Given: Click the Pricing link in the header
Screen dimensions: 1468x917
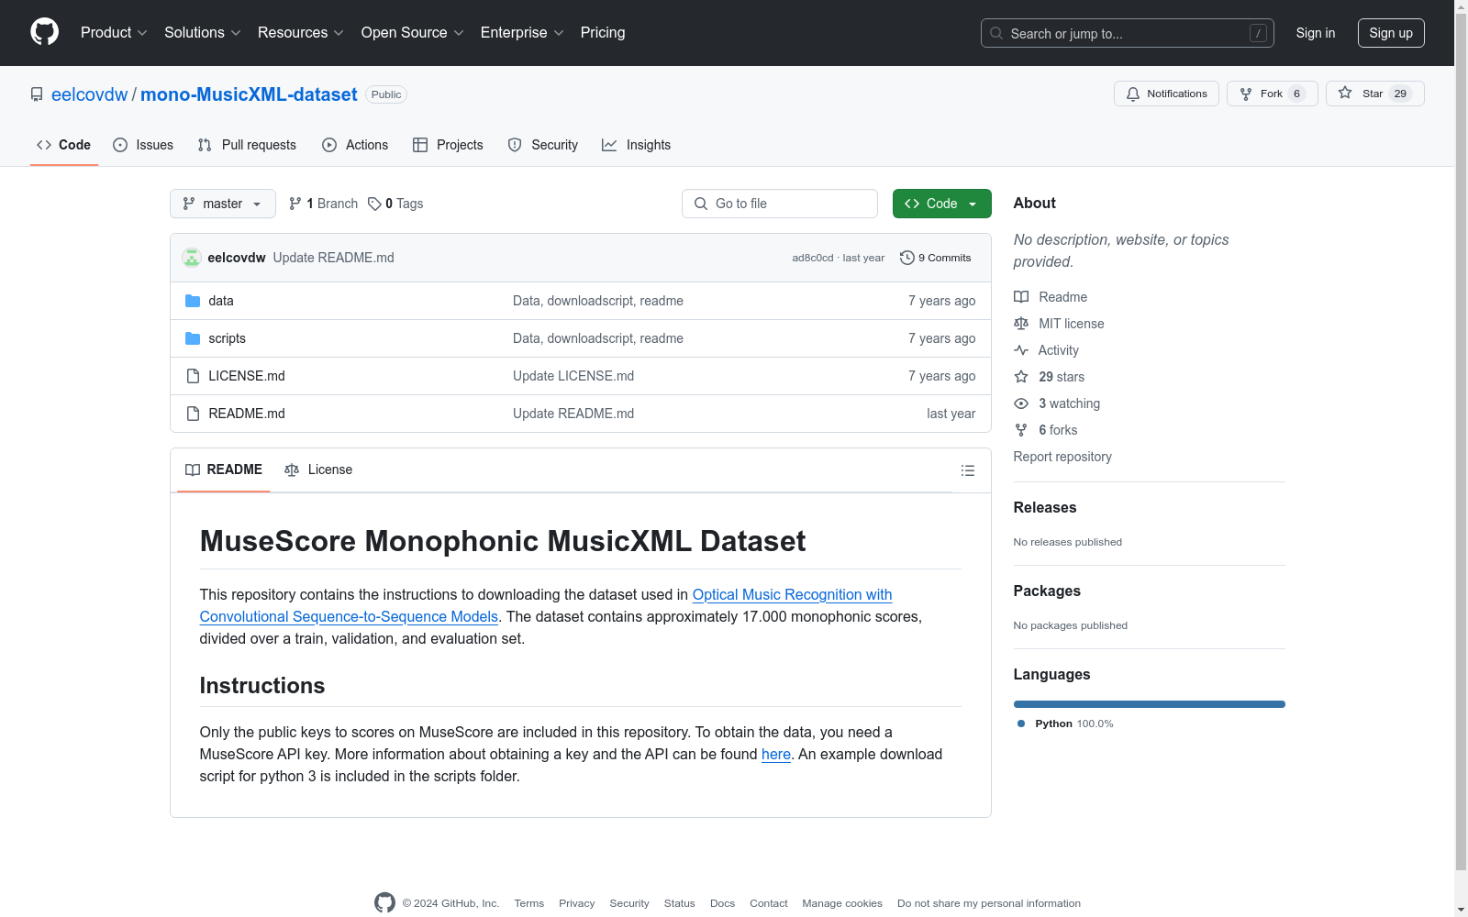Looking at the screenshot, I should click(603, 33).
